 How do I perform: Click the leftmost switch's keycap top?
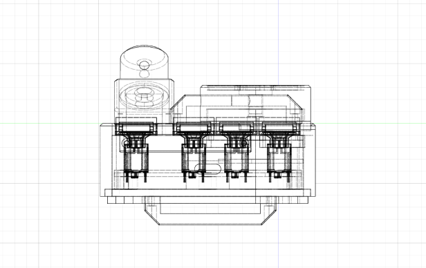(x=136, y=128)
